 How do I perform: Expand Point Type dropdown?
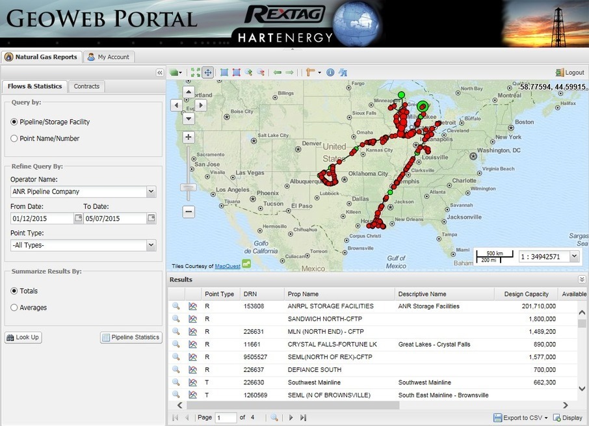pos(151,245)
